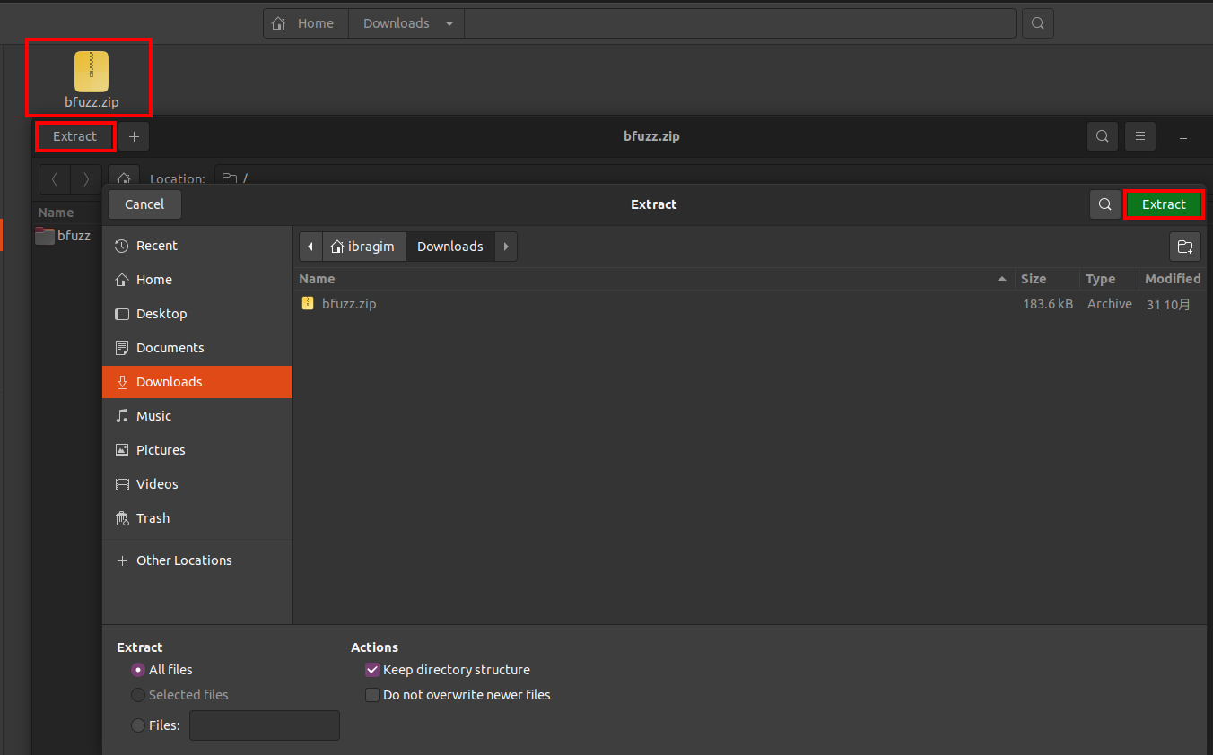Click the create new folder icon
The width and height of the screenshot is (1213, 755).
(1184, 247)
